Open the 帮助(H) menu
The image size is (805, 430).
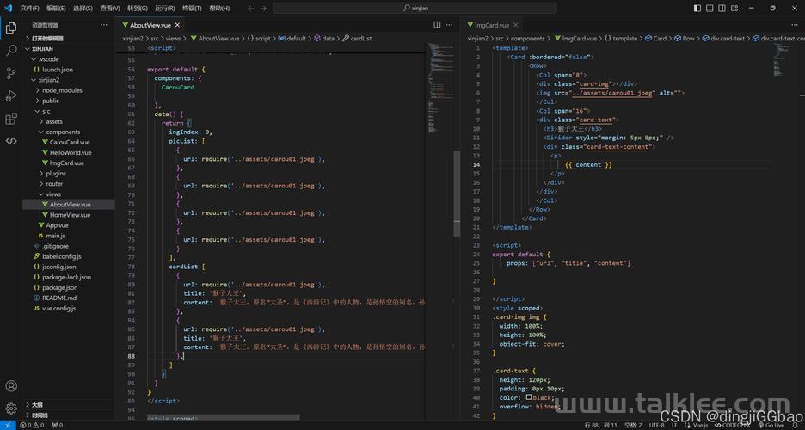(x=219, y=9)
